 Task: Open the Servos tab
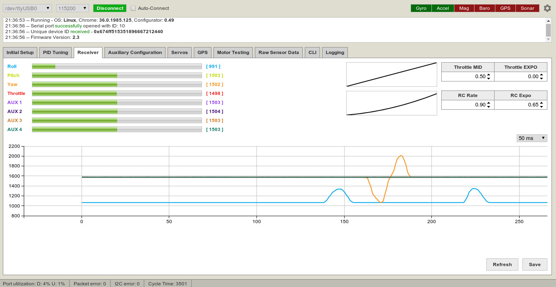179,52
